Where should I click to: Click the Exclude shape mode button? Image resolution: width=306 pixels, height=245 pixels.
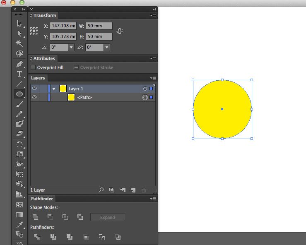click(80, 217)
